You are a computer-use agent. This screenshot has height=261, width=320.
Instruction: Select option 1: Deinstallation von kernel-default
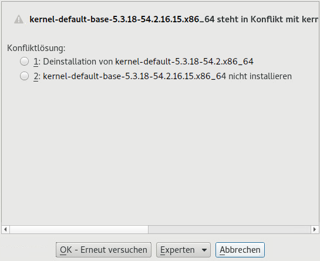tap(24, 62)
